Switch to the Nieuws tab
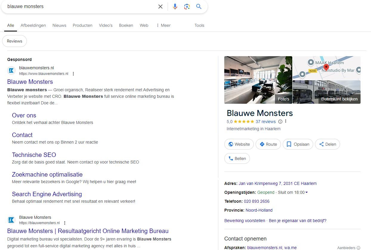Viewport: 371px width, 250px height. 59,25
